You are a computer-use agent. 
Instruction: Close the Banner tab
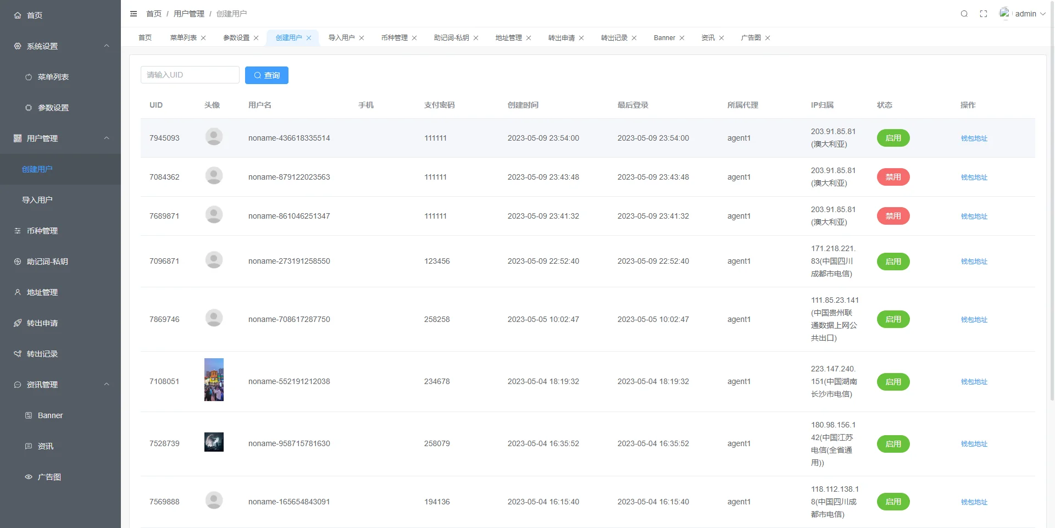(x=682, y=38)
